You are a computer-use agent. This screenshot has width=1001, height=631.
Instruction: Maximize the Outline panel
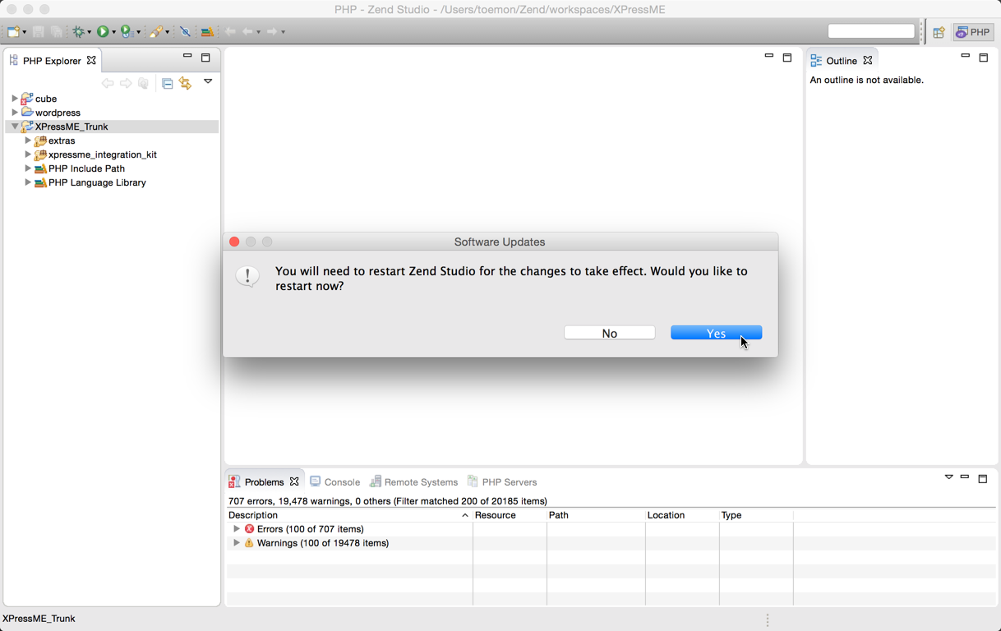984,58
